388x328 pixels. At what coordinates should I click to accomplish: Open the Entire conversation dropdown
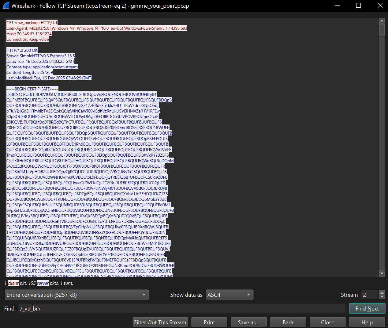pos(76,295)
